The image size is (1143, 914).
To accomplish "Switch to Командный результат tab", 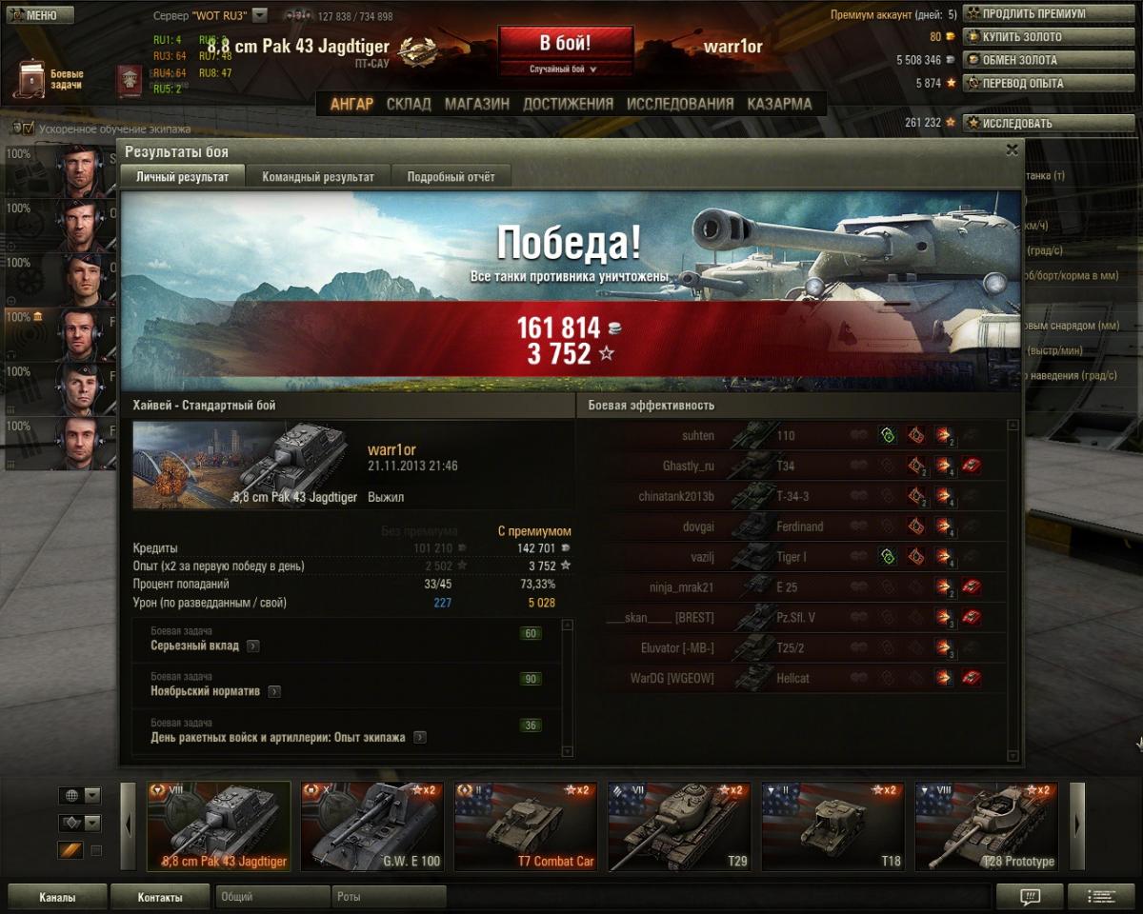I will click(318, 177).
